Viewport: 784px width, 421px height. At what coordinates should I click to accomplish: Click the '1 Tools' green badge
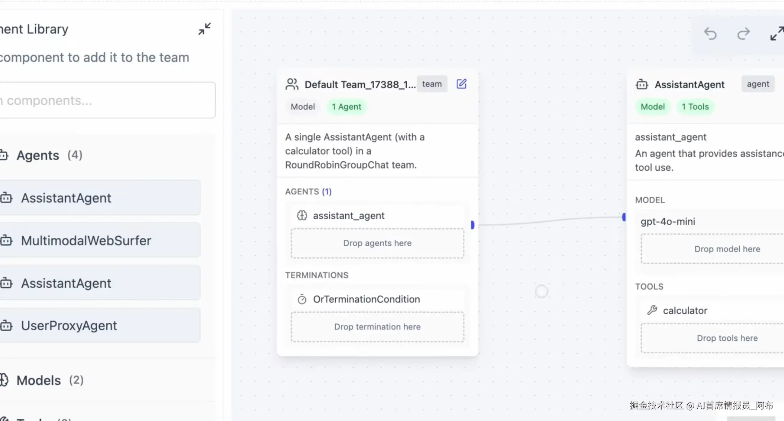(x=695, y=107)
